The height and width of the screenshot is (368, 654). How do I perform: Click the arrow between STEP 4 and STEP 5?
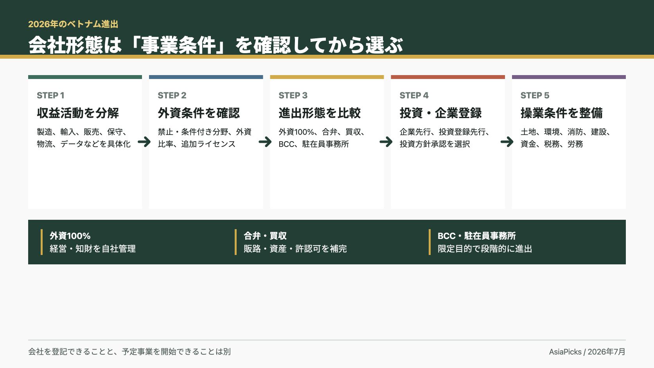[507, 142]
